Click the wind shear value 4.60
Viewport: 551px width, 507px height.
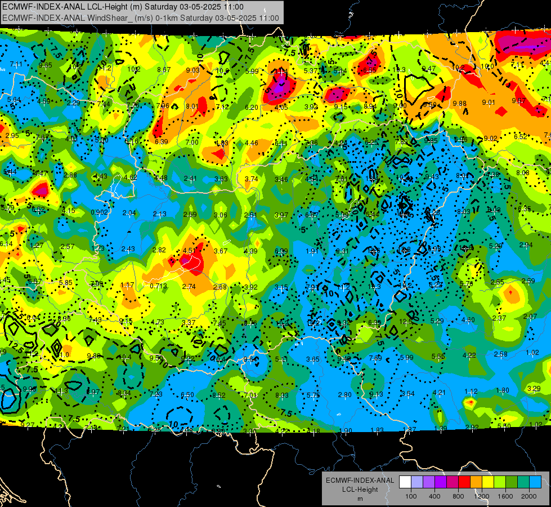click(x=468, y=319)
